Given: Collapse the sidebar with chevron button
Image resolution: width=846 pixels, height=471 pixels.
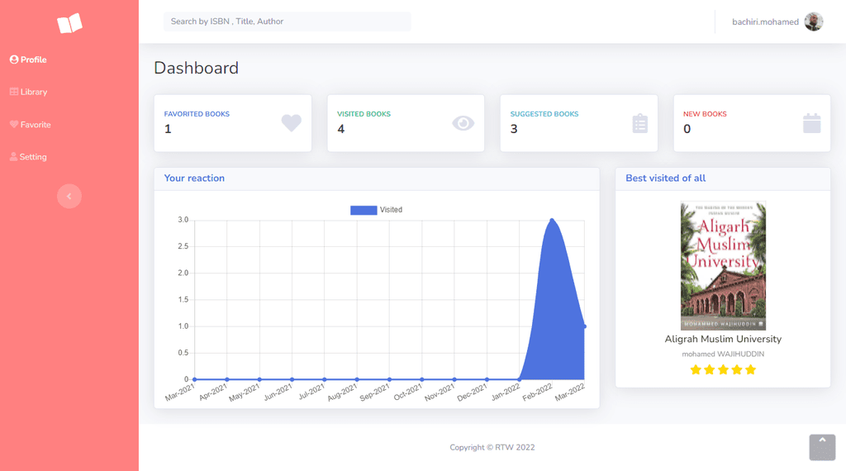Looking at the screenshot, I should [x=69, y=197].
